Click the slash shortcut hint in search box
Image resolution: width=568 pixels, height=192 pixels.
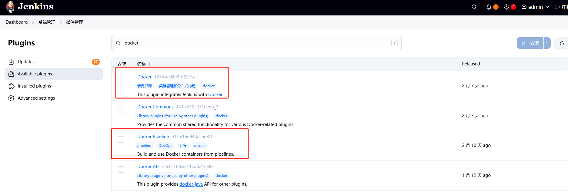tap(394, 43)
